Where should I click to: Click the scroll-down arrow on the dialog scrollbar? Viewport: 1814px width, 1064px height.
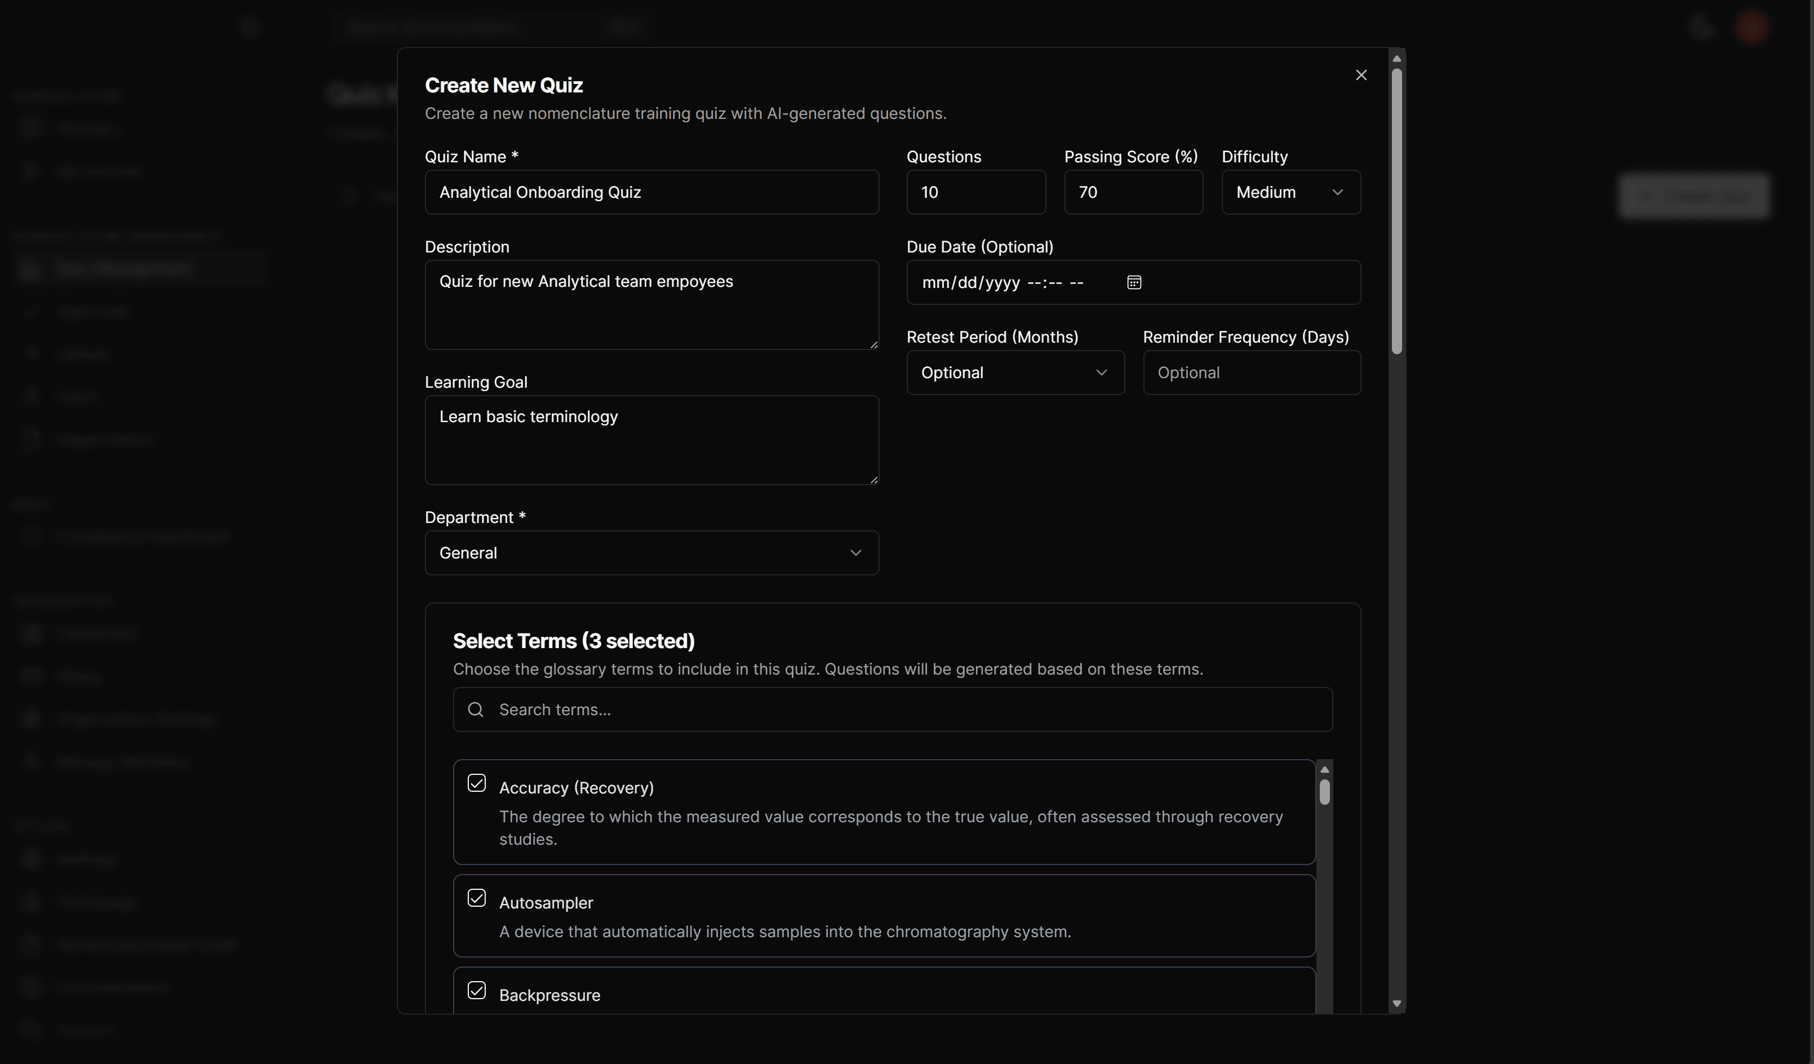point(1396,1004)
